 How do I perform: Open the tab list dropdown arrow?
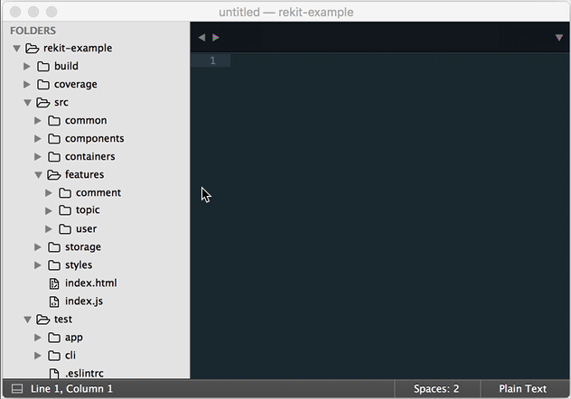click(559, 38)
